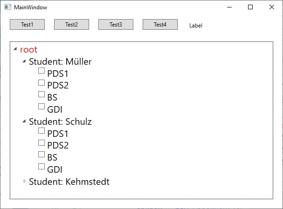The image size is (283, 209).
Task: Collapse the root tree node
Action: click(15, 49)
